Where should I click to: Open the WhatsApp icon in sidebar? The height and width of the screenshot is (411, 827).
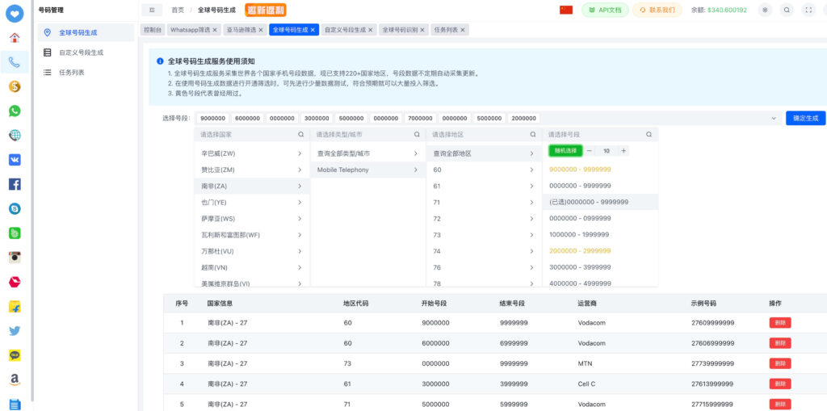click(15, 111)
